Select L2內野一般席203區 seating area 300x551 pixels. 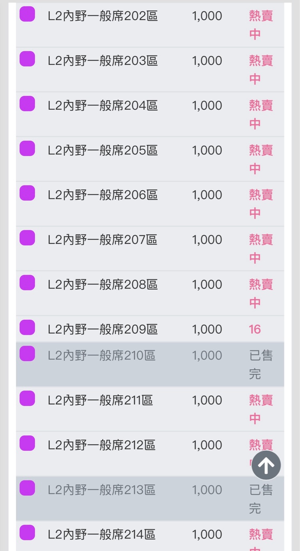click(x=103, y=61)
